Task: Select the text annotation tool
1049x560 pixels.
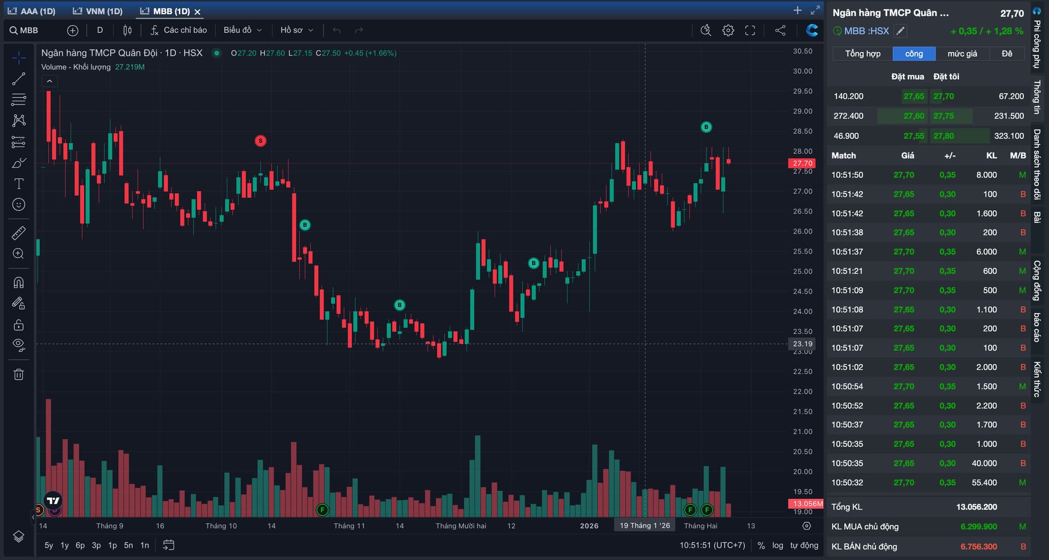Action: [x=19, y=184]
